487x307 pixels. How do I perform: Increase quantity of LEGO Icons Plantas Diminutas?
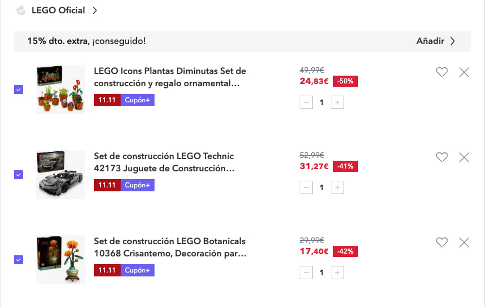pyautogui.click(x=337, y=102)
